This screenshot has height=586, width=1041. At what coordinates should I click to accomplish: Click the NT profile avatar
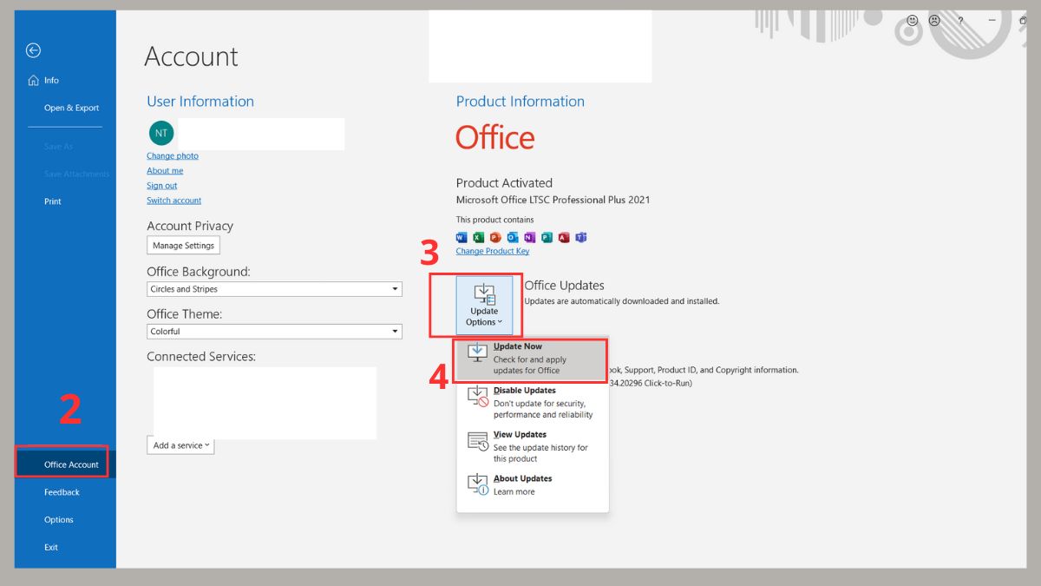click(160, 133)
